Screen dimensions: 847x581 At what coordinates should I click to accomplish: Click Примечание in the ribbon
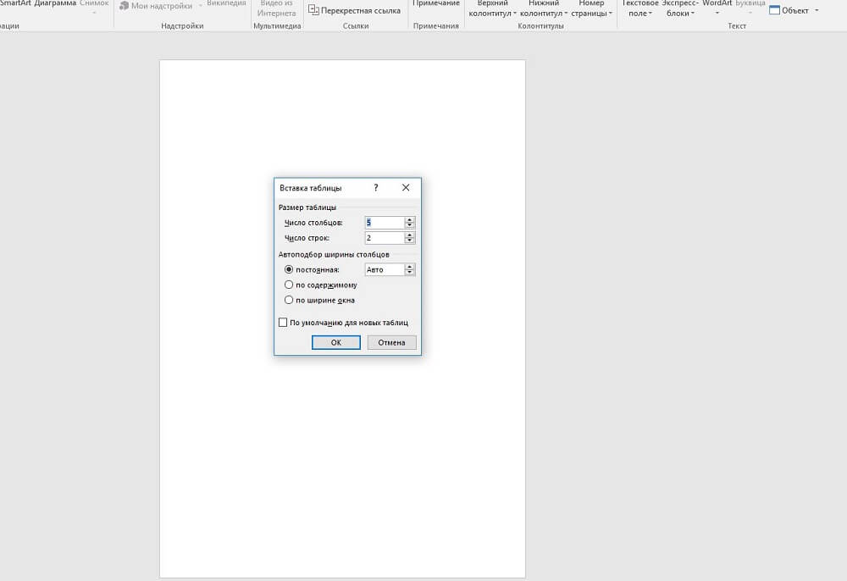436,4
